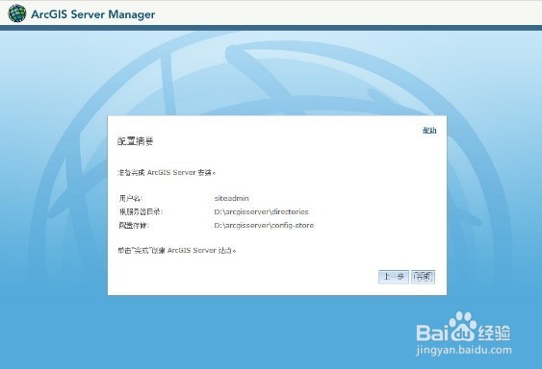Click the 根服务器目录 label
Image resolution: width=542 pixels, height=369 pixels.
pos(141,211)
